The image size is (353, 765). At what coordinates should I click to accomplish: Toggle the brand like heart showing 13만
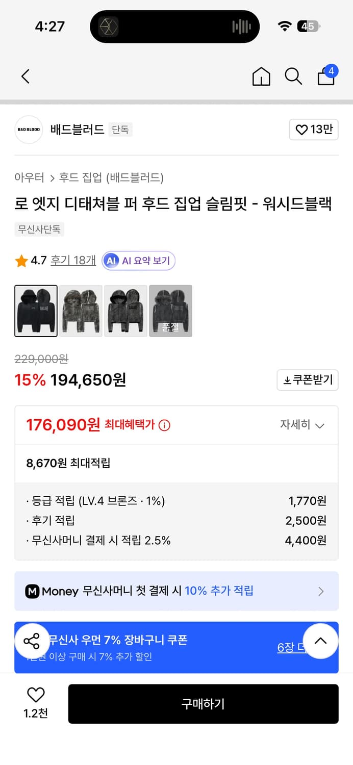click(314, 130)
